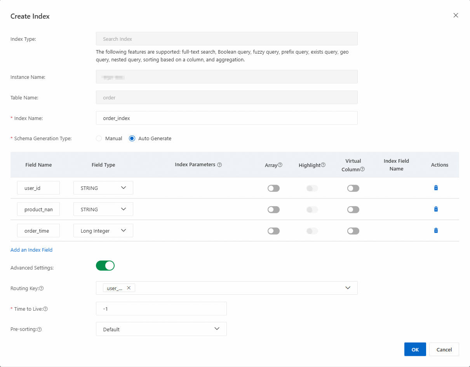Expand the Long Integer field type dropdown

click(103, 231)
